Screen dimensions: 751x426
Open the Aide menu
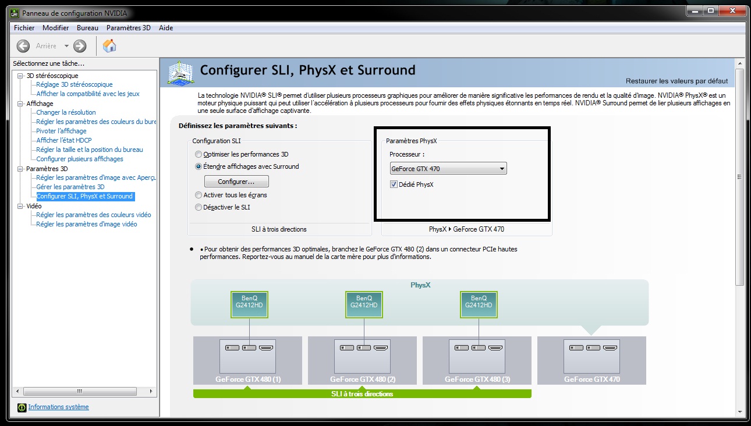pos(166,28)
